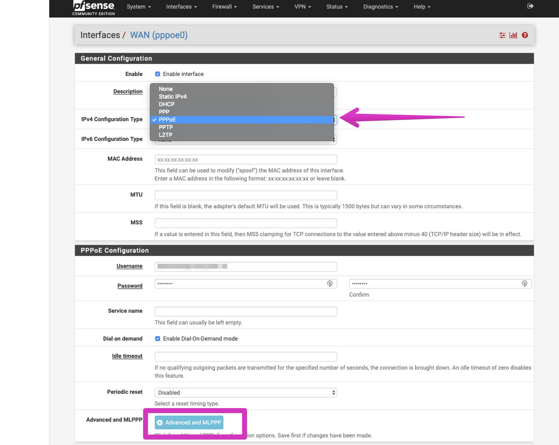Screen dimensions: 559x445
Task: Disable Dial-On-Demand mode checkbox
Action: 158,339
